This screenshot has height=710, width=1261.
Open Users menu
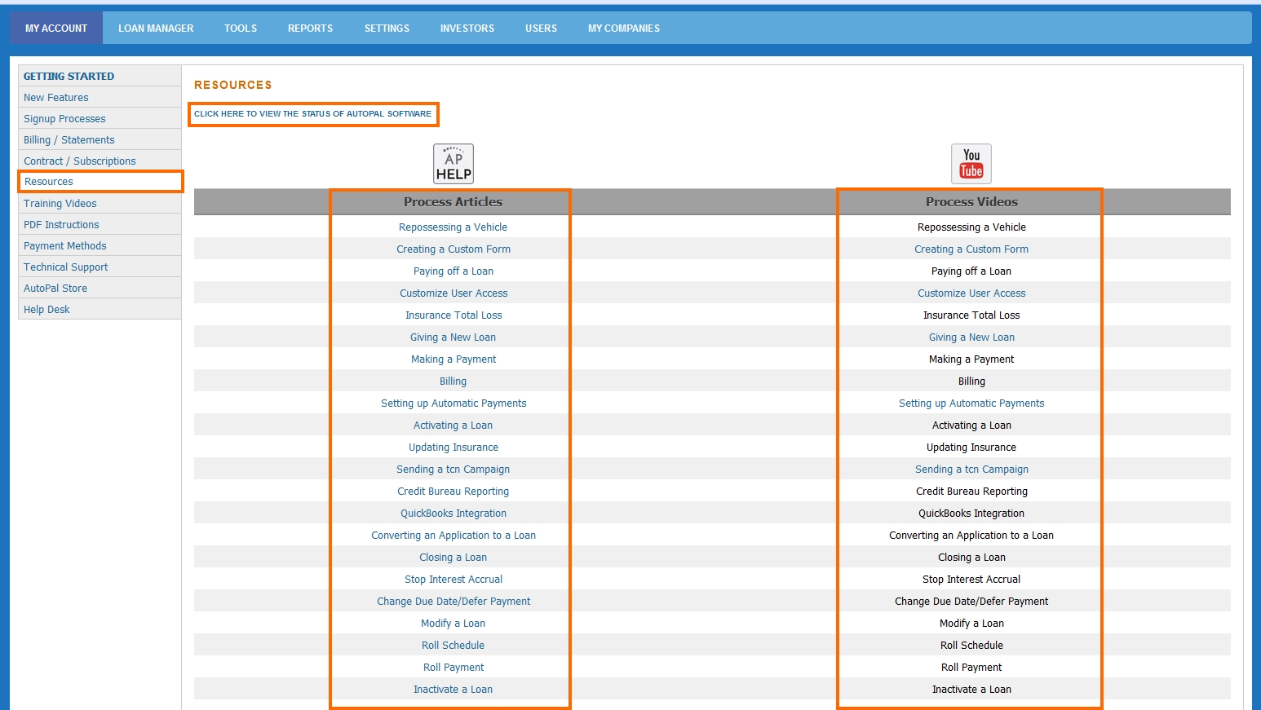[x=541, y=28]
